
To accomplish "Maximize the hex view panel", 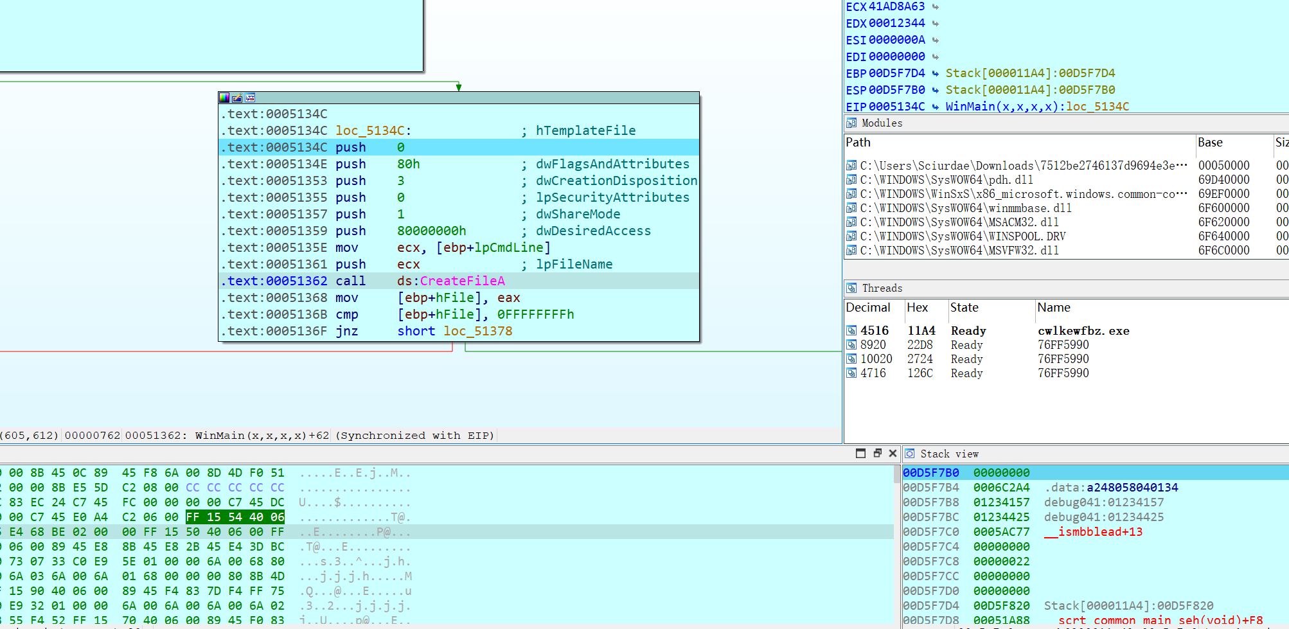I will 860,453.
